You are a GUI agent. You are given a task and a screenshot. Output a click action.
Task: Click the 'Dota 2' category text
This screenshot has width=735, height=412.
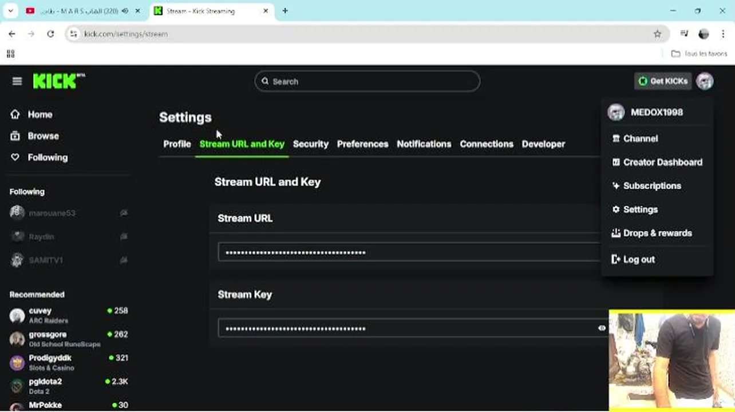[x=39, y=391]
